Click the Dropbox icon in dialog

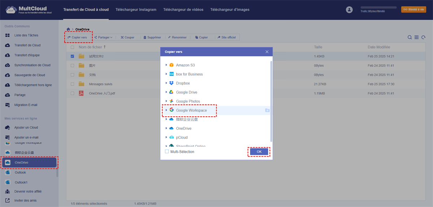171,83
